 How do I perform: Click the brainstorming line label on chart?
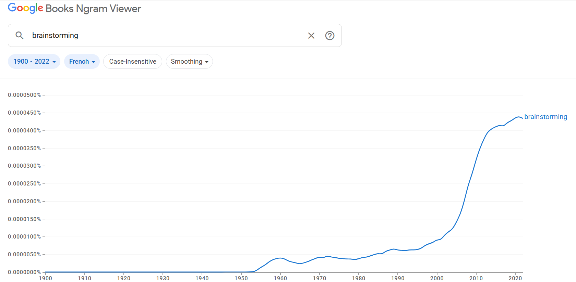[546, 117]
